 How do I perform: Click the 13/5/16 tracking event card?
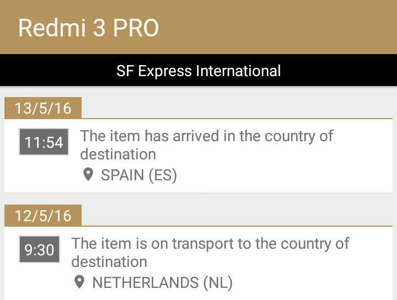[198, 156]
